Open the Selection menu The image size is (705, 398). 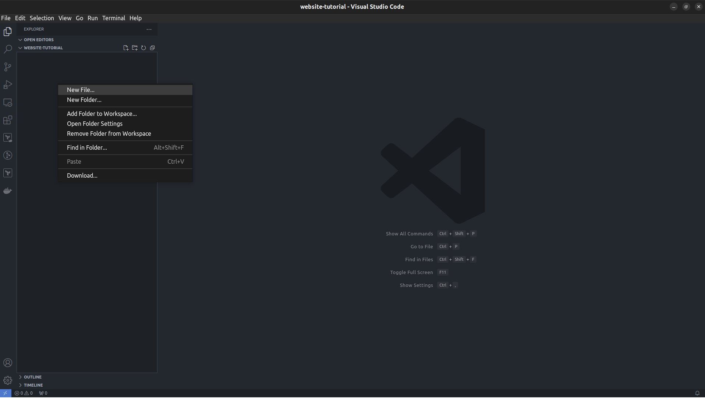click(x=42, y=18)
